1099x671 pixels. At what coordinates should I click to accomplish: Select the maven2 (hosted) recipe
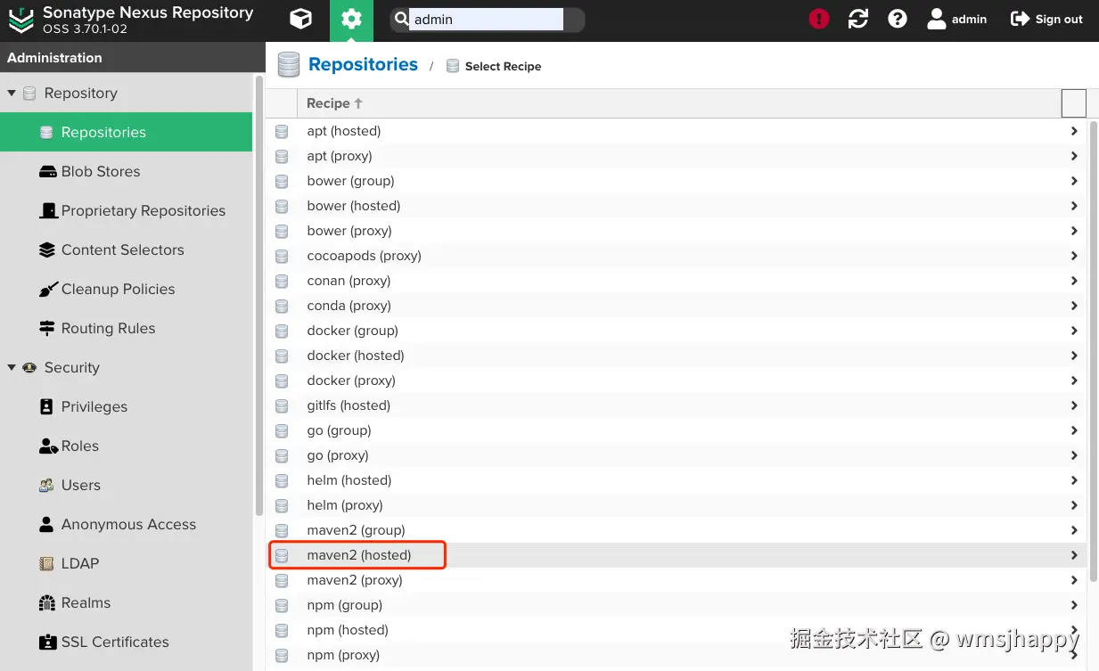pos(677,555)
